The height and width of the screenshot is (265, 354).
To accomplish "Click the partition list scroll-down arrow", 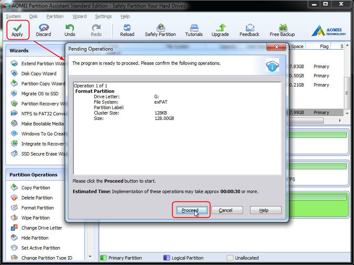I will click(347, 114).
